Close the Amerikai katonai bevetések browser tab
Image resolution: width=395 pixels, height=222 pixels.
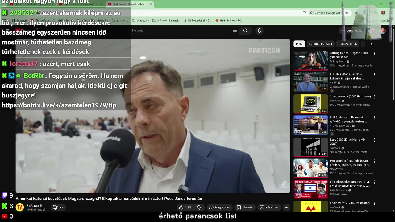coord(151,4)
